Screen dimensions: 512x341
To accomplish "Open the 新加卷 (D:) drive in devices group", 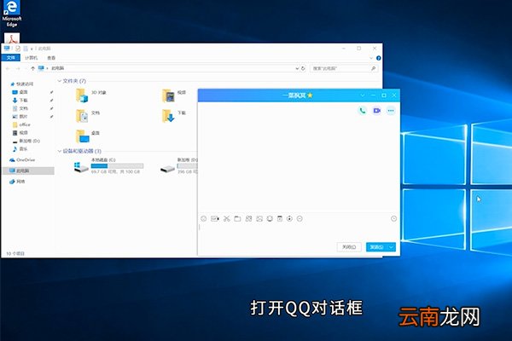I will pos(179,165).
